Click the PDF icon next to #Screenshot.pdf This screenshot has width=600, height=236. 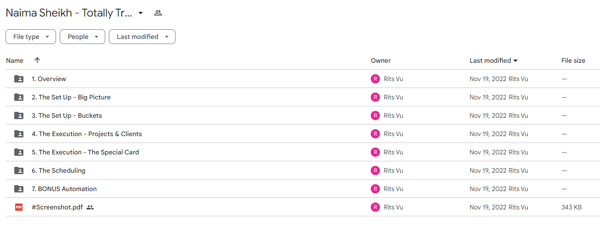(x=19, y=207)
